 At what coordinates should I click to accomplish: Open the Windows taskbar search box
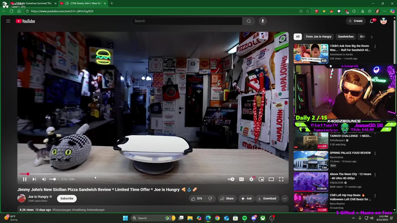(153, 218)
